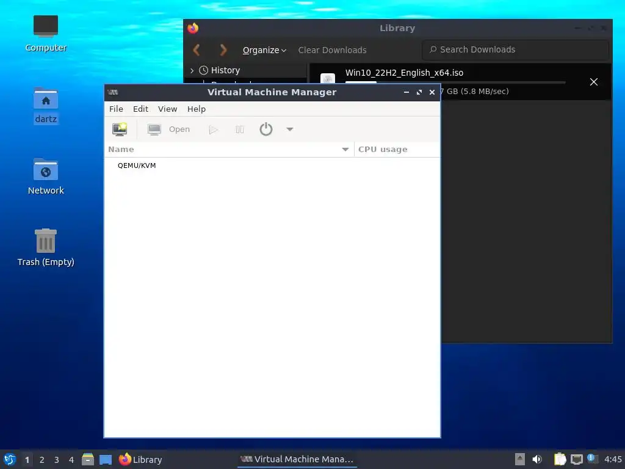Viewport: 625px width, 469px height.
Task: Open the Edit menu in Virtual Machine Manager
Action: 140,109
